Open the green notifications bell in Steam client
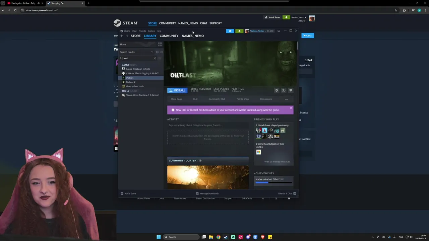This screenshot has width=429, height=241. [239, 31]
